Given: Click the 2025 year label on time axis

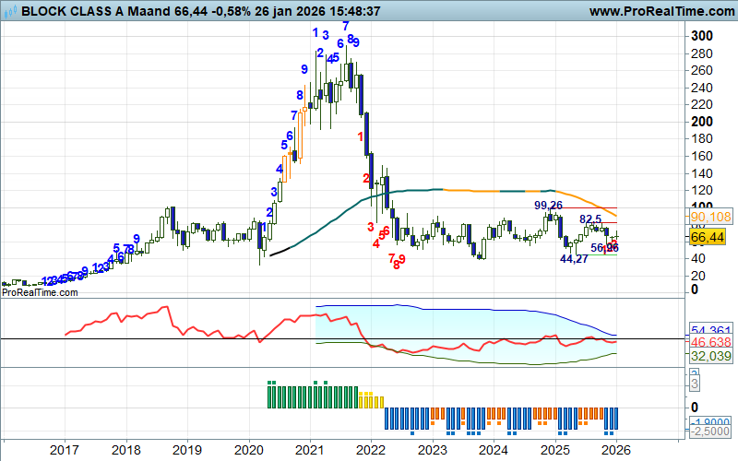Looking at the screenshot, I should [554, 450].
